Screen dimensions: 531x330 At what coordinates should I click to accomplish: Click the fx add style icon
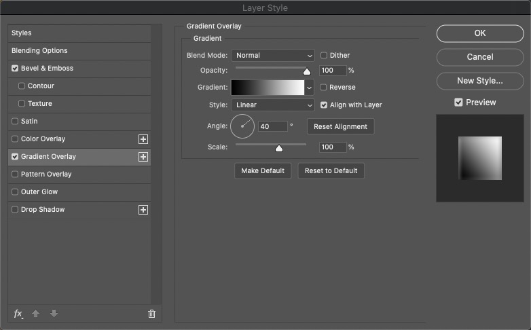pos(18,314)
